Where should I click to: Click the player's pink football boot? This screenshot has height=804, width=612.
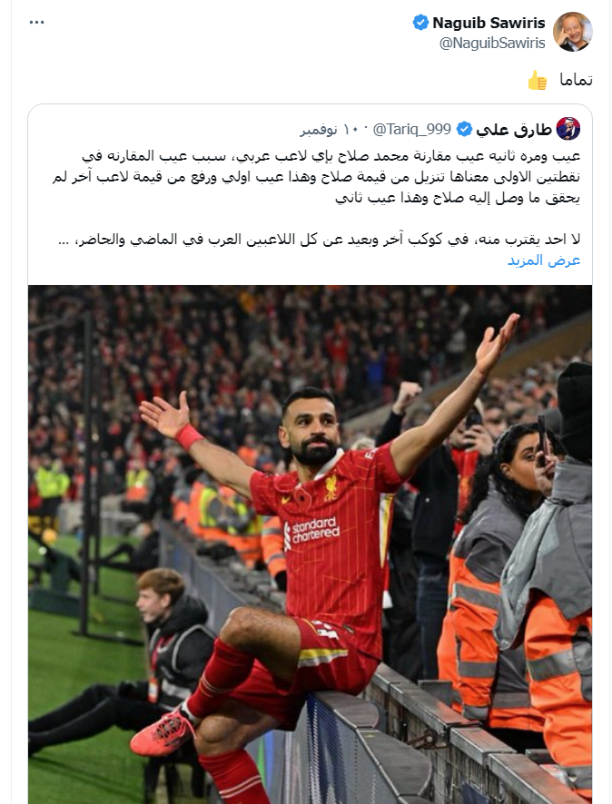tap(163, 730)
